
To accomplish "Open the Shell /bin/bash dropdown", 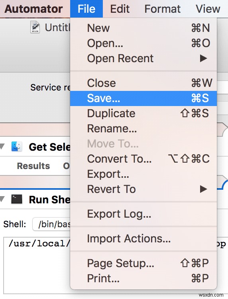I will coord(51,224).
